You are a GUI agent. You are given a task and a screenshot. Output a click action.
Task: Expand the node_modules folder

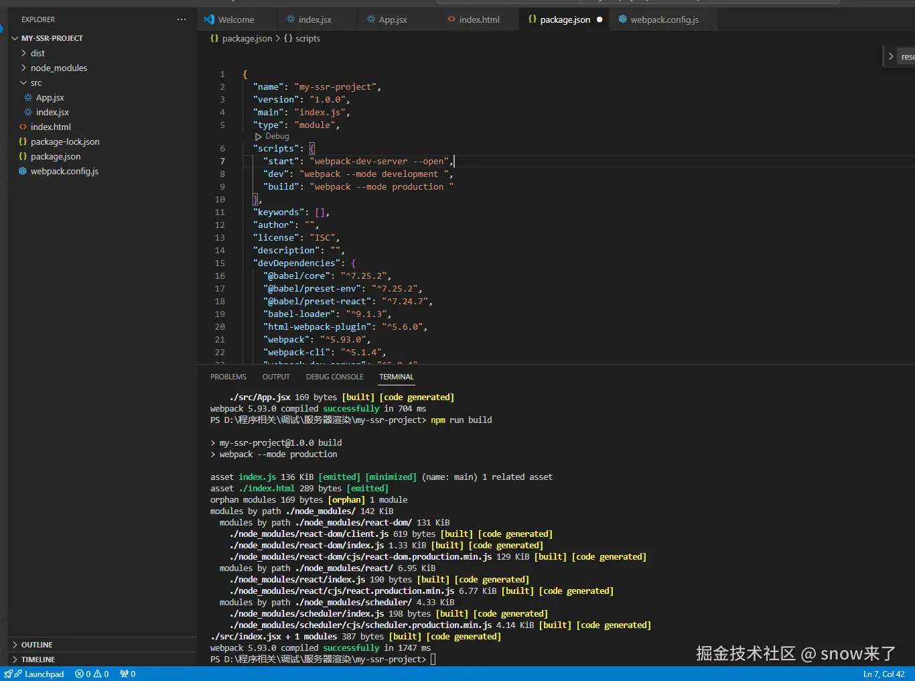[58, 68]
